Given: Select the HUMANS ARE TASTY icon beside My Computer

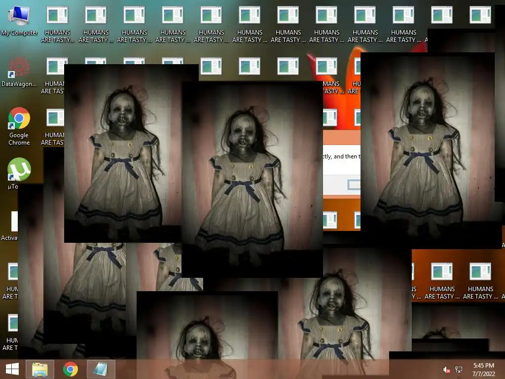Looking at the screenshot, I should pos(57,24).
